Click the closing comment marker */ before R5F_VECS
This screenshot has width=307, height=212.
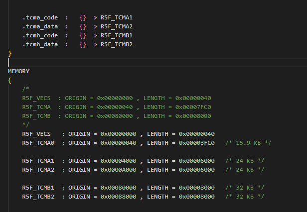(25, 125)
